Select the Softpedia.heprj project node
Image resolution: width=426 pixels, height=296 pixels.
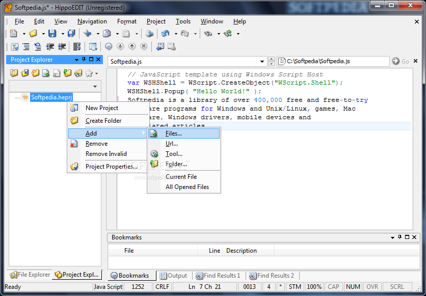click(51, 97)
